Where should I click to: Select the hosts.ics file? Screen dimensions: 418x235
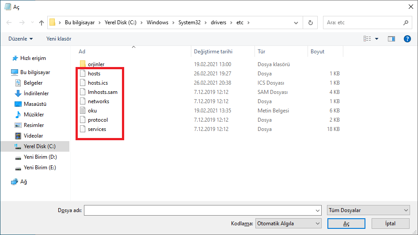(x=98, y=83)
